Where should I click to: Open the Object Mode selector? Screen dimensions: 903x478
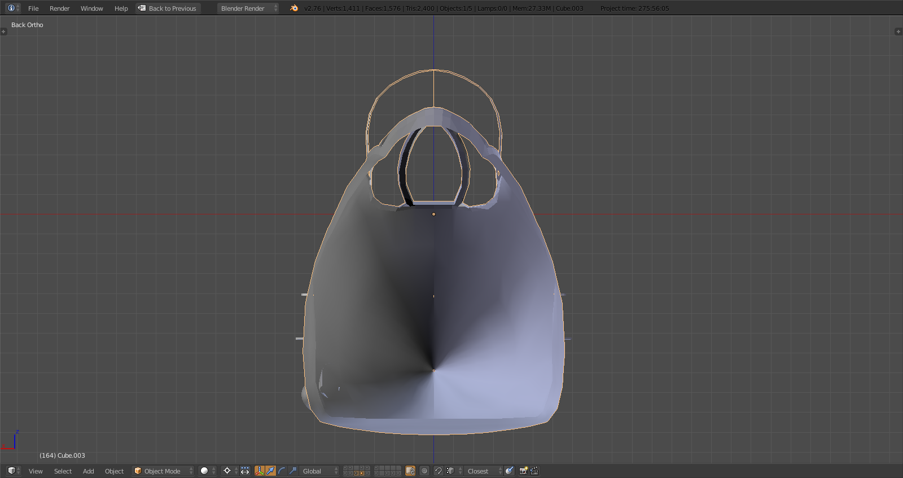tap(163, 471)
